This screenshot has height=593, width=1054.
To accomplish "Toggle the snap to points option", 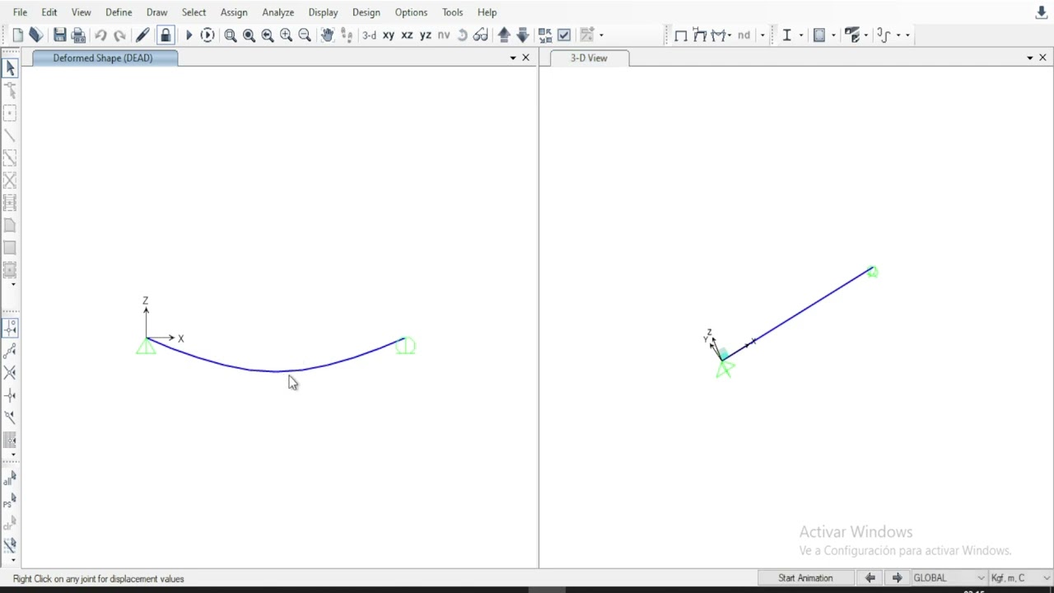I will pyautogui.click(x=10, y=329).
